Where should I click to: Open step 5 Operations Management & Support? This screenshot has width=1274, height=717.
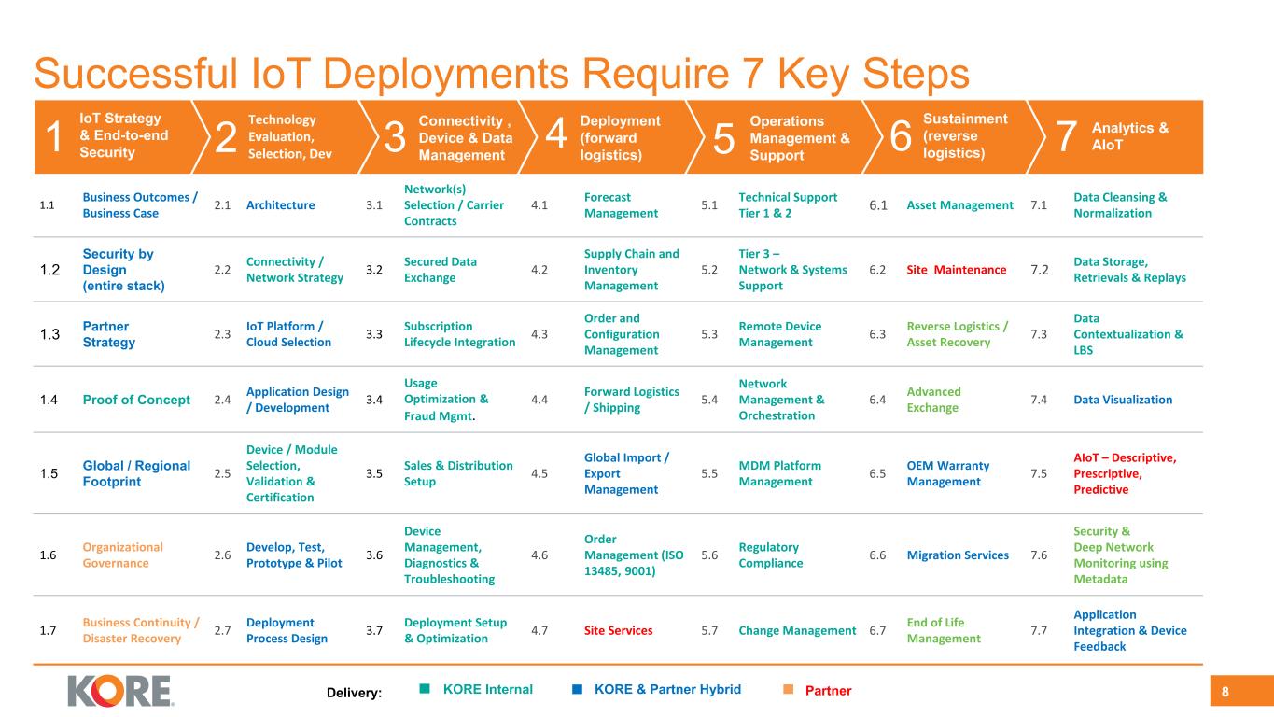pyautogui.click(x=782, y=136)
